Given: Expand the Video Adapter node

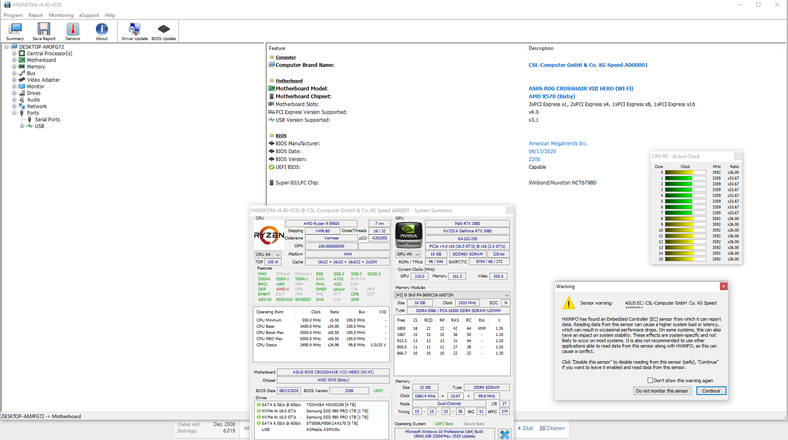Looking at the screenshot, I should (x=14, y=80).
